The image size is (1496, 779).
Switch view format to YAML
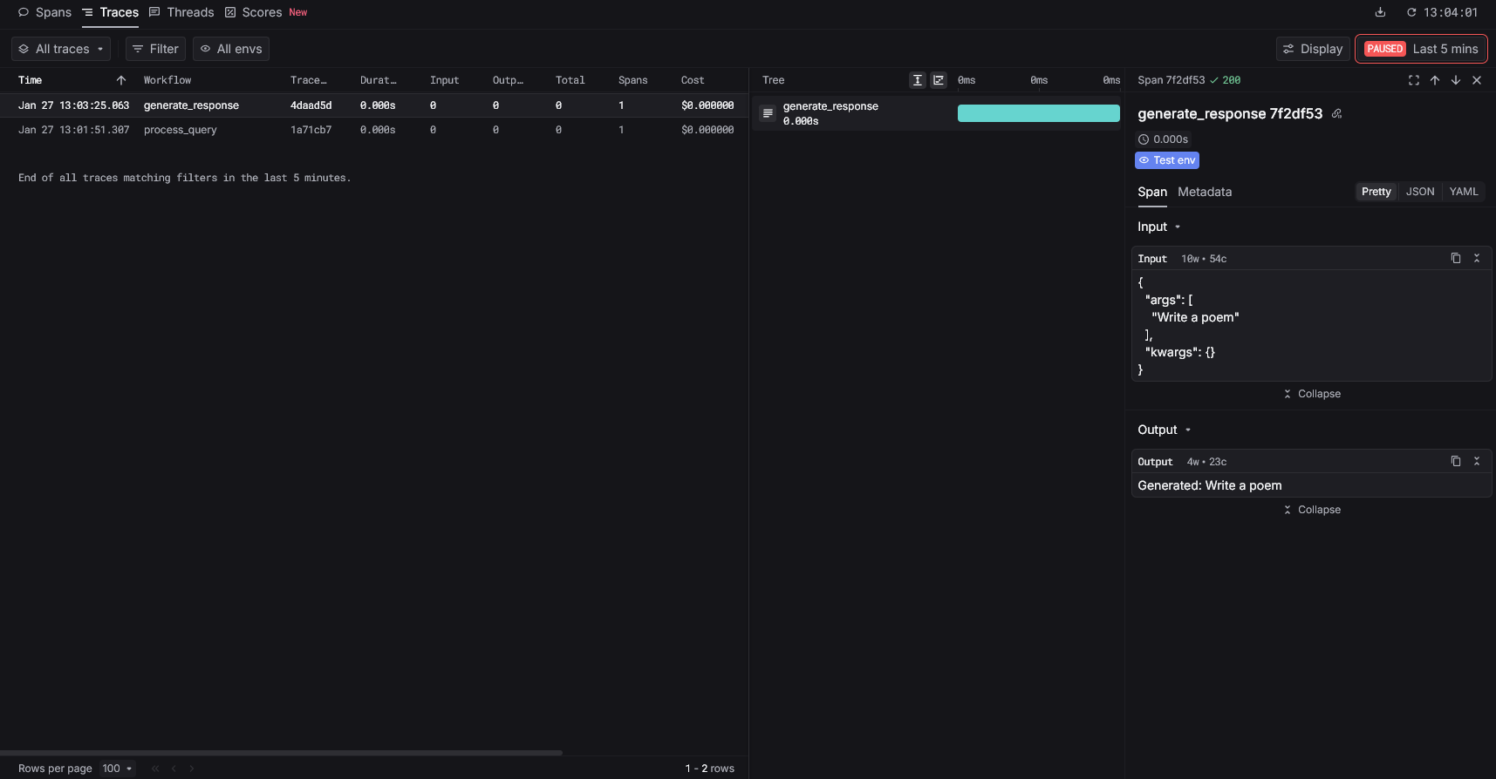[1463, 192]
